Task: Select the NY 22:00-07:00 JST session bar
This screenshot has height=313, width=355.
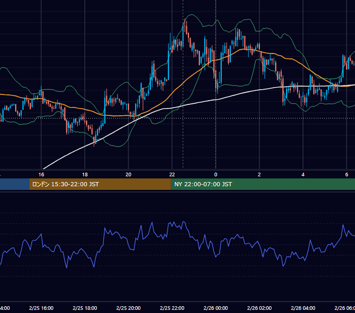Action: 263,184
